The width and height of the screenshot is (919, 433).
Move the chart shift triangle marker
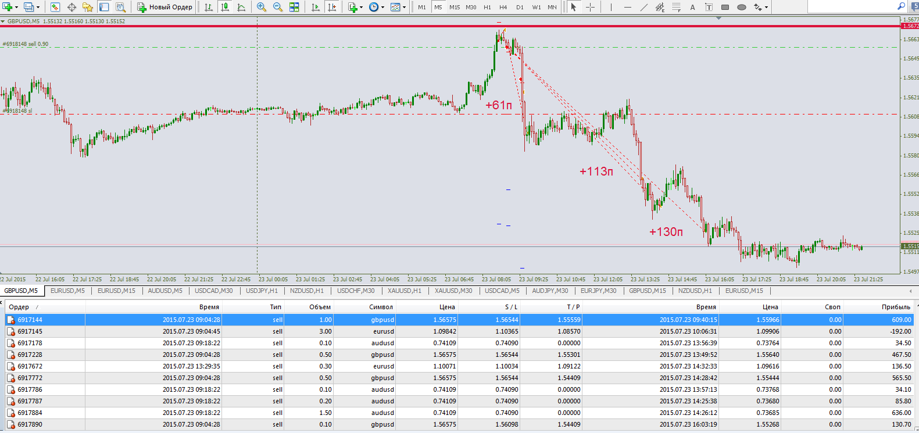[x=719, y=19]
